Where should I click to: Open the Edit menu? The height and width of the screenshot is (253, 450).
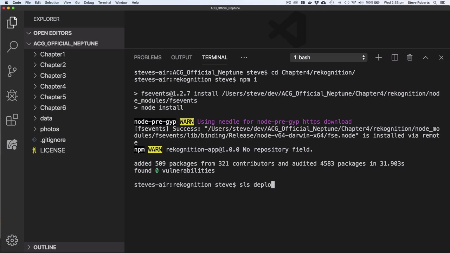tap(38, 2)
